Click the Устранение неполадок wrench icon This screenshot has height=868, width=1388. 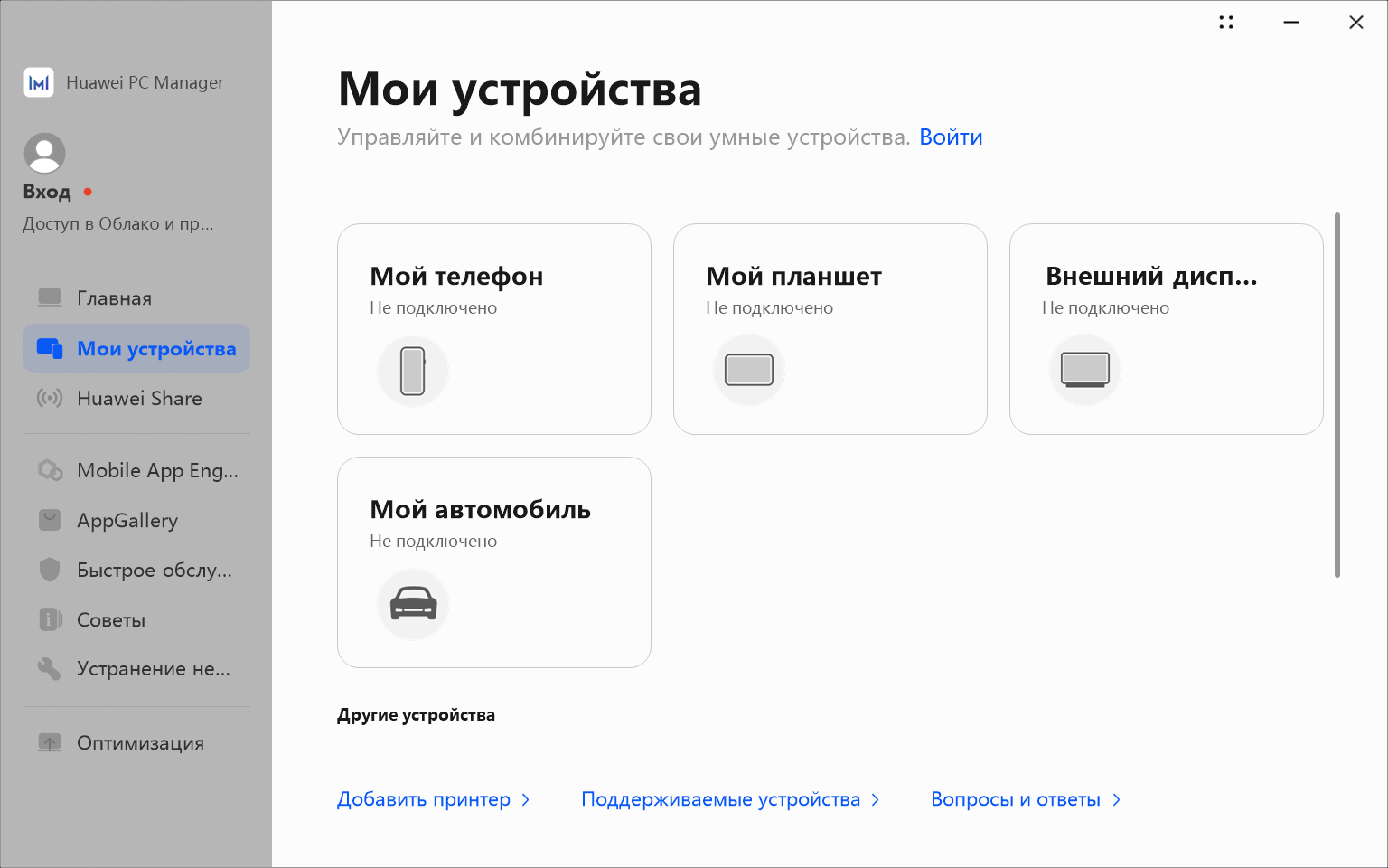tap(50, 668)
